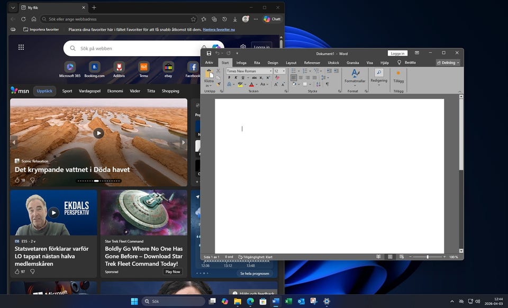Apply strikethrough with the abc icon
This screenshot has width=508, height=308.
click(x=255, y=78)
